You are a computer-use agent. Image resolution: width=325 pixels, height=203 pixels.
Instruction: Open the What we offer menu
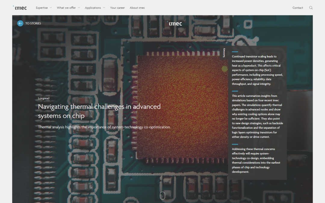click(x=66, y=8)
